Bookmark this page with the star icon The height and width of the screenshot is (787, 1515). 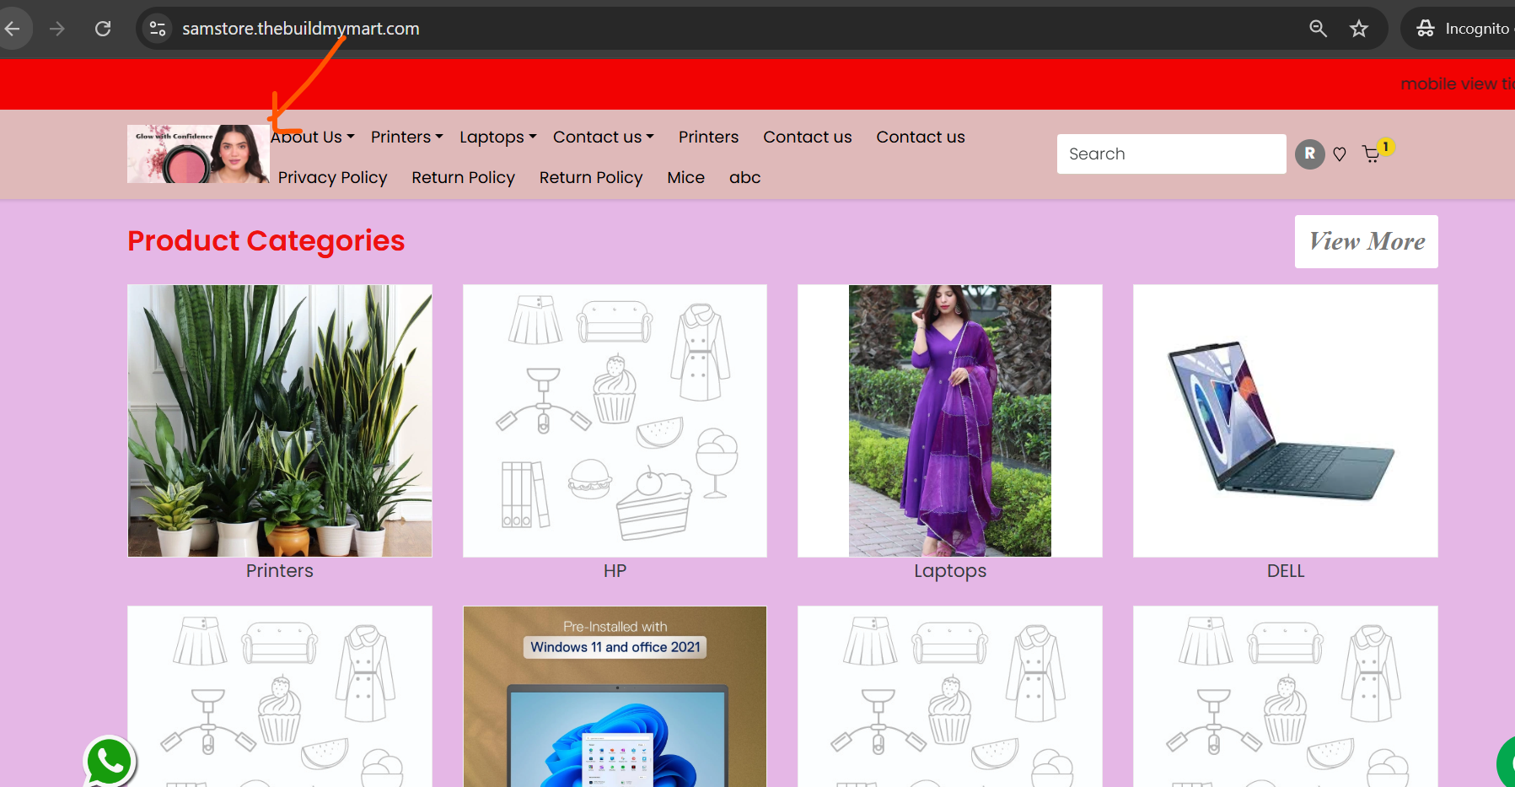1359,29
